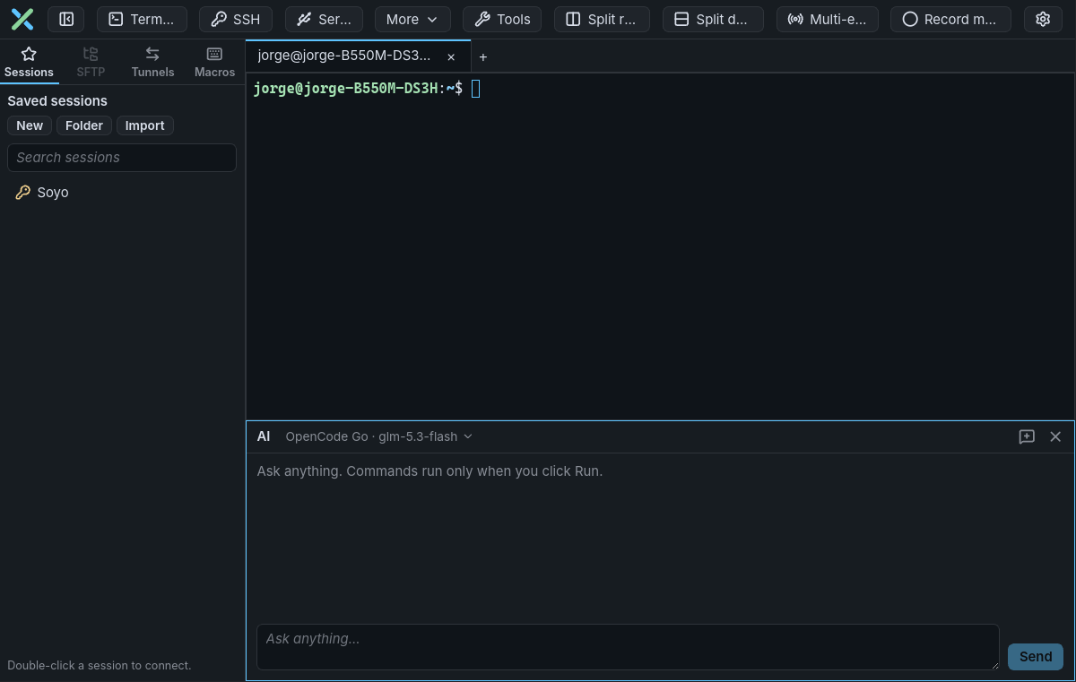Switch to the Tunnels tab

152,62
